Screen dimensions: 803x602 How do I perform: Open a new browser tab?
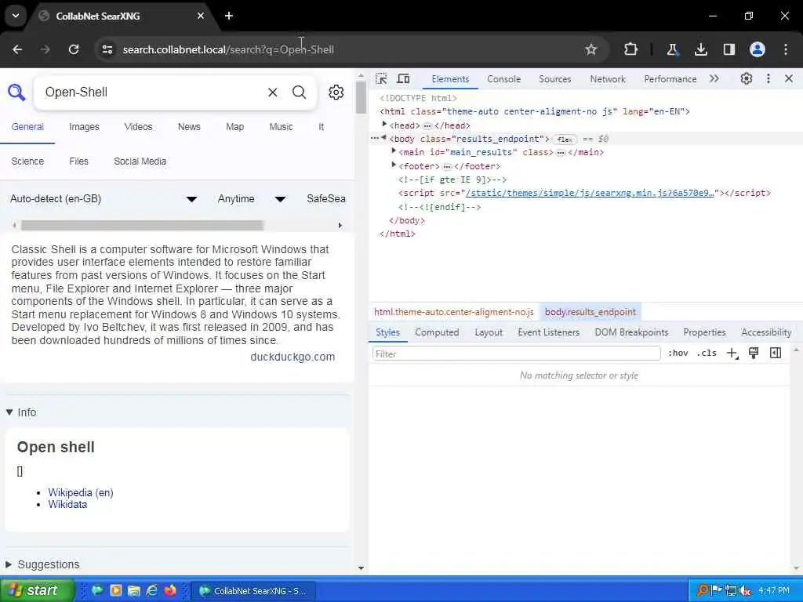pos(229,16)
